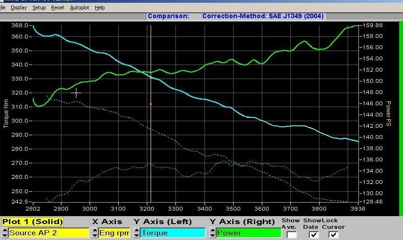Open the Reset menu
The height and width of the screenshot is (240, 403).
pos(58,7)
